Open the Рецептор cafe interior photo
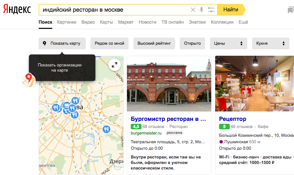294x175 pixels. coord(255,84)
